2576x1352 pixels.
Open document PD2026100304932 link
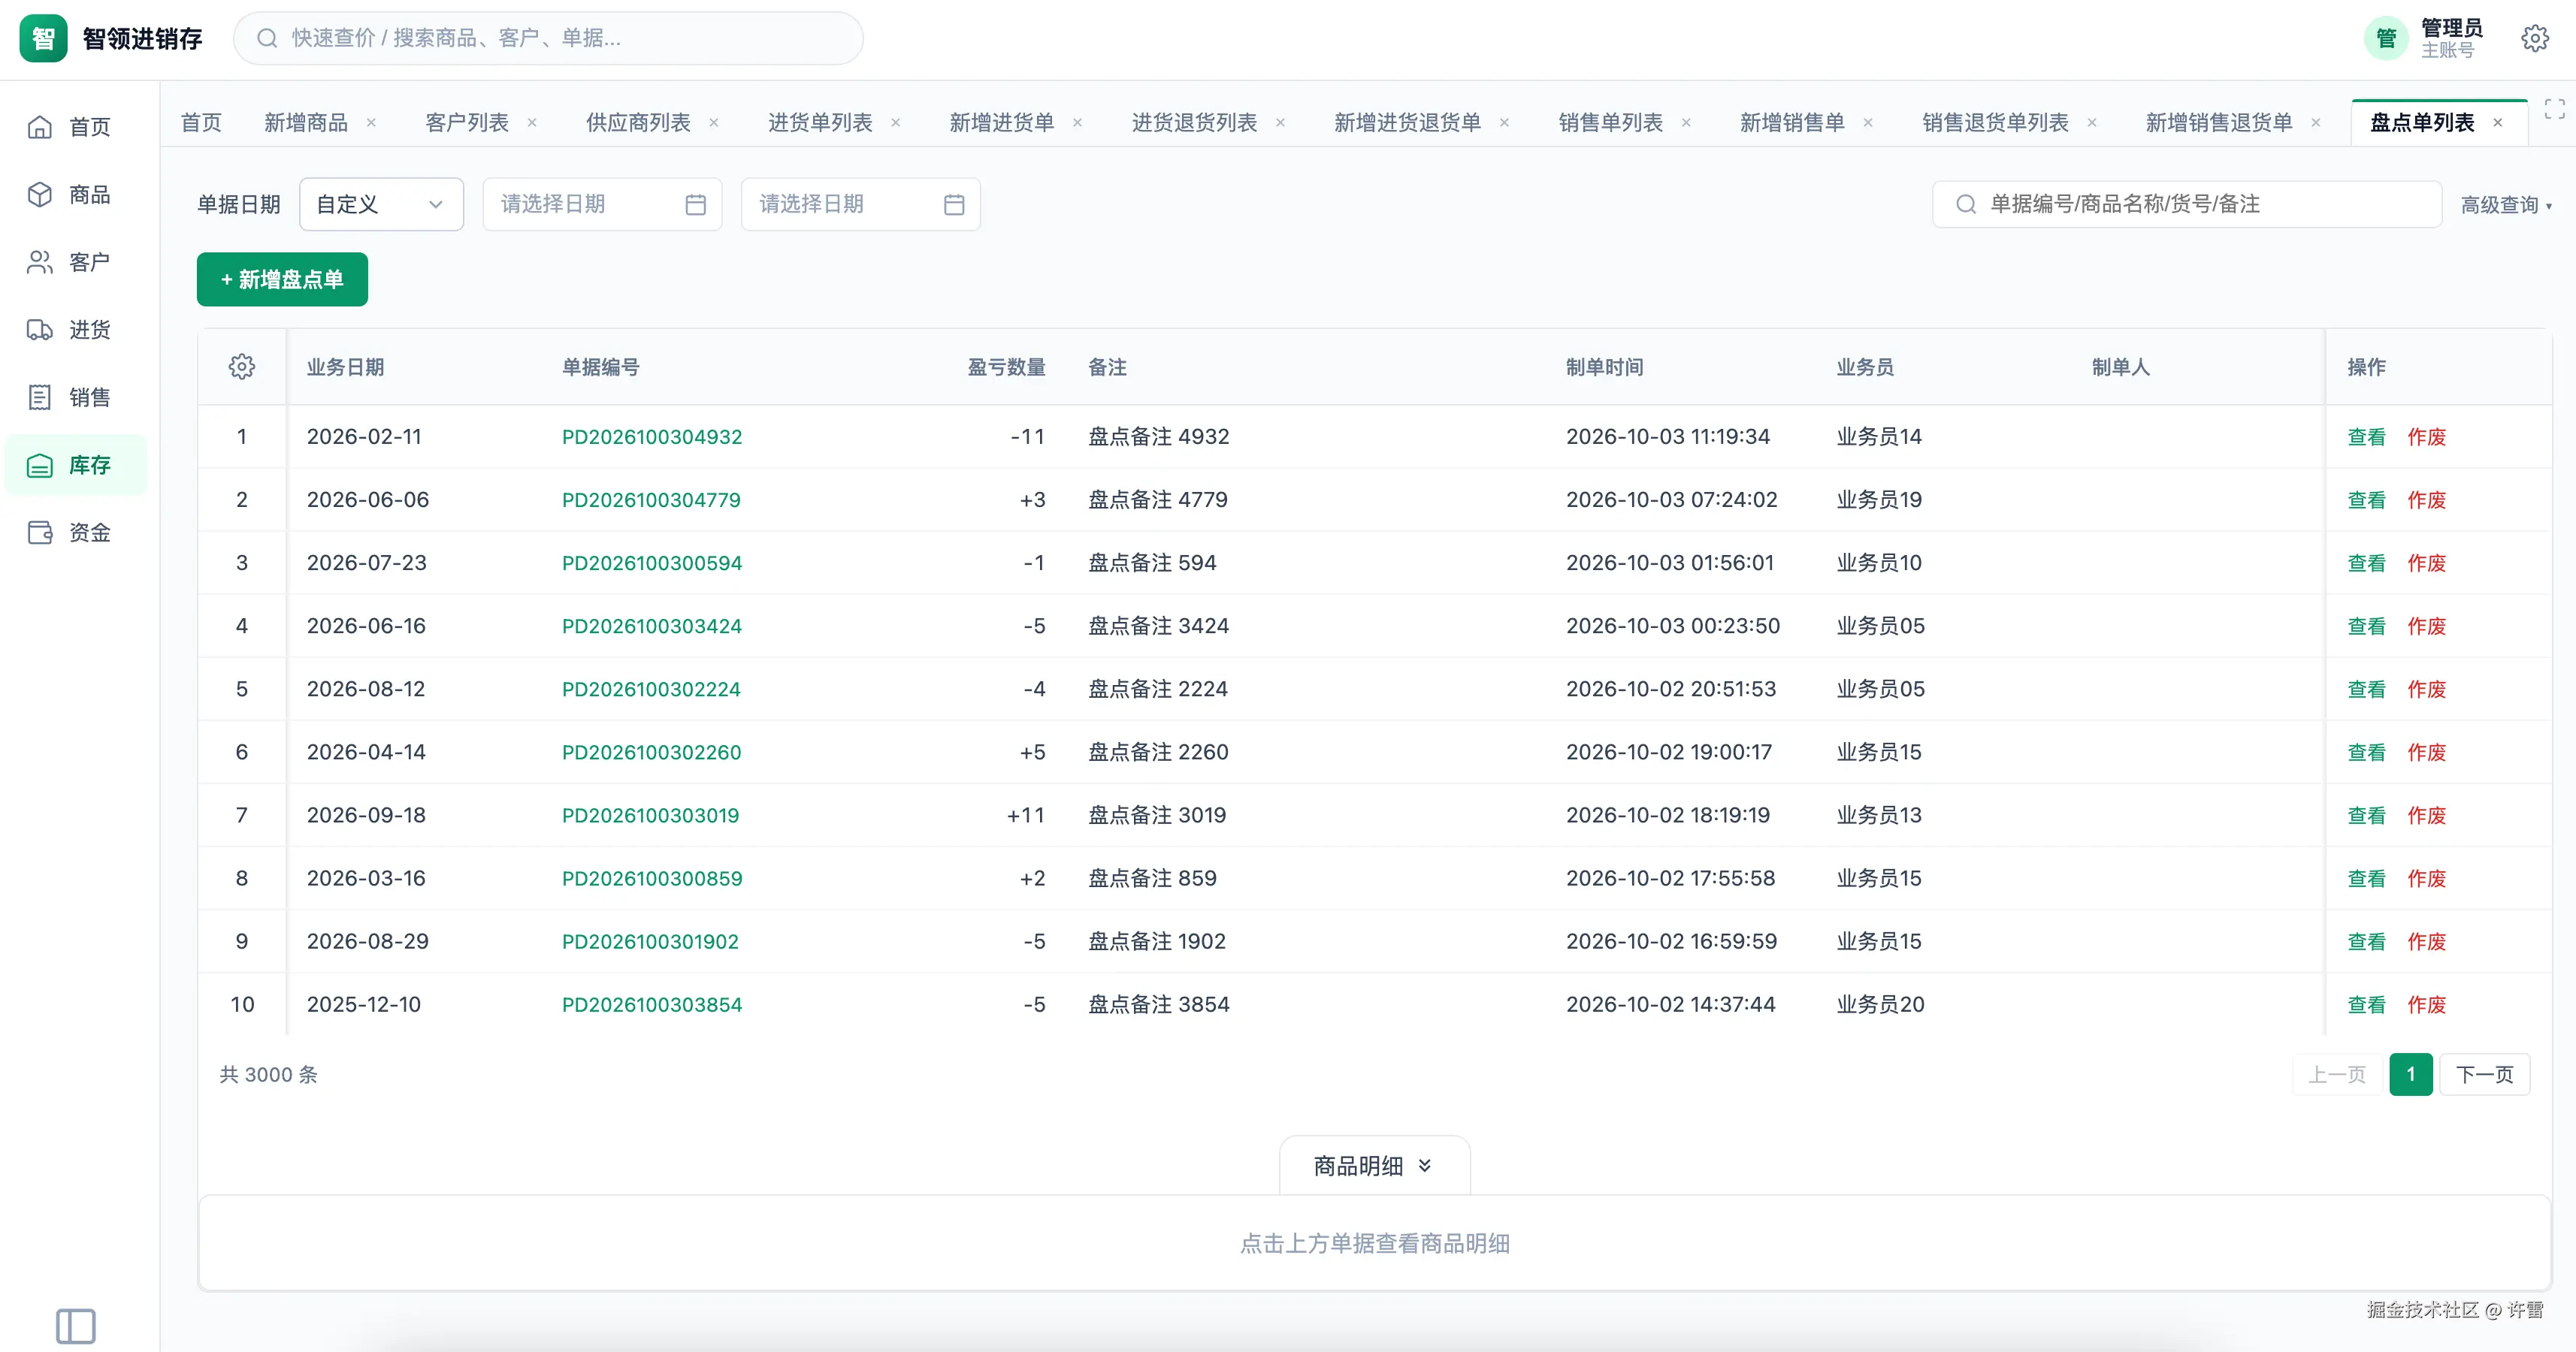(652, 436)
